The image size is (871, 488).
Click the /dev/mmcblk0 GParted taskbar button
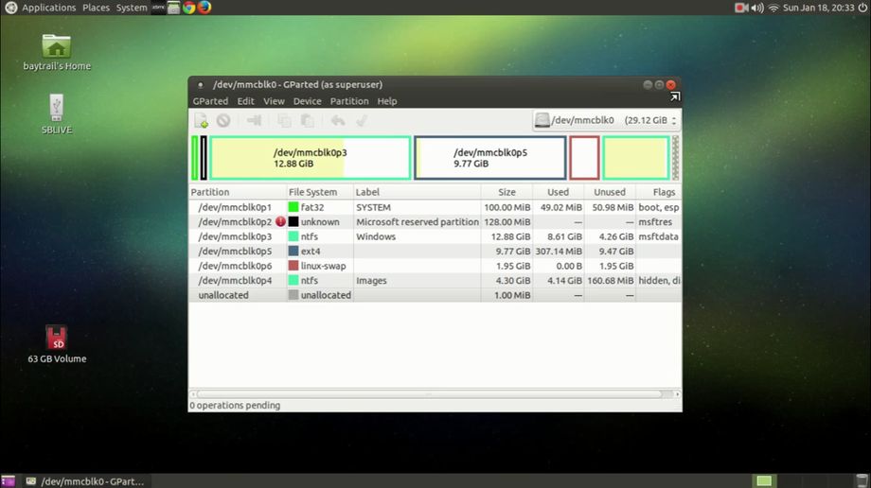pyautogui.click(x=87, y=480)
